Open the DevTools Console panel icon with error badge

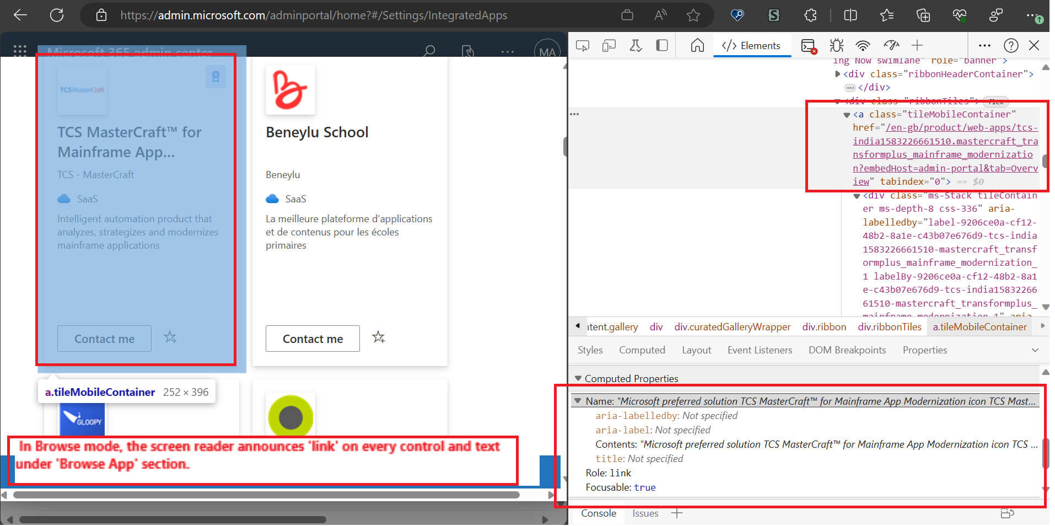click(x=809, y=46)
